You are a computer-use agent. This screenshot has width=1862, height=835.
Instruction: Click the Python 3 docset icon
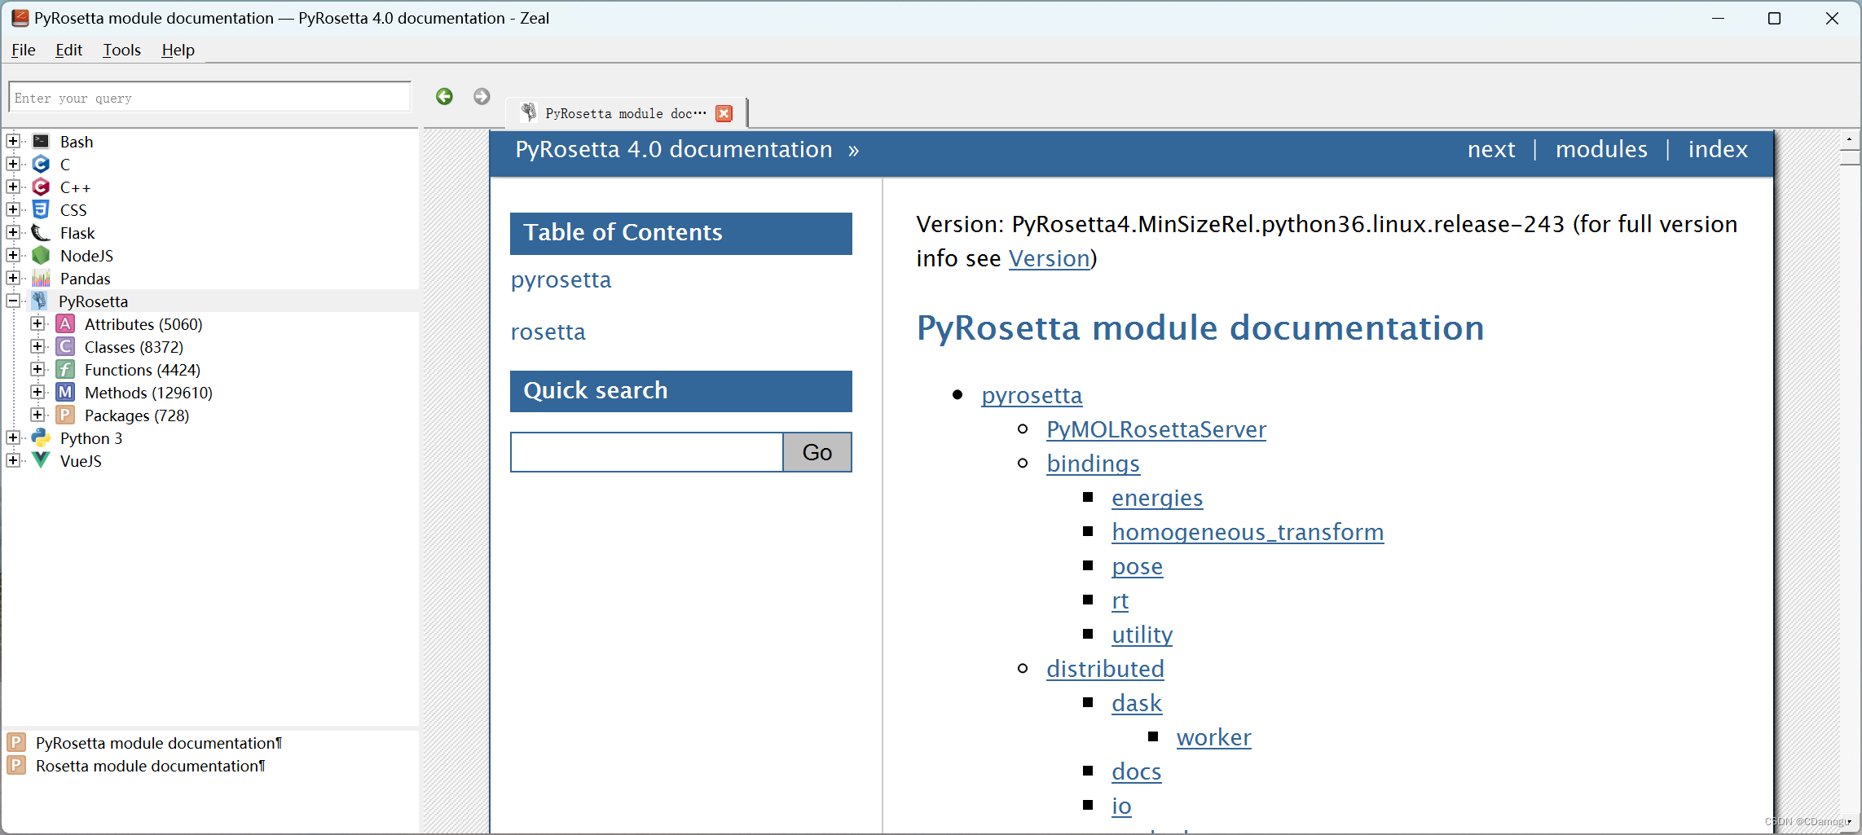(41, 438)
